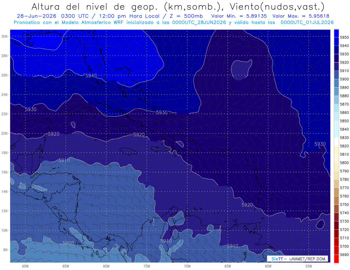Click the 5940 contour label on the map
The image size is (350, 270).
click(91, 76)
